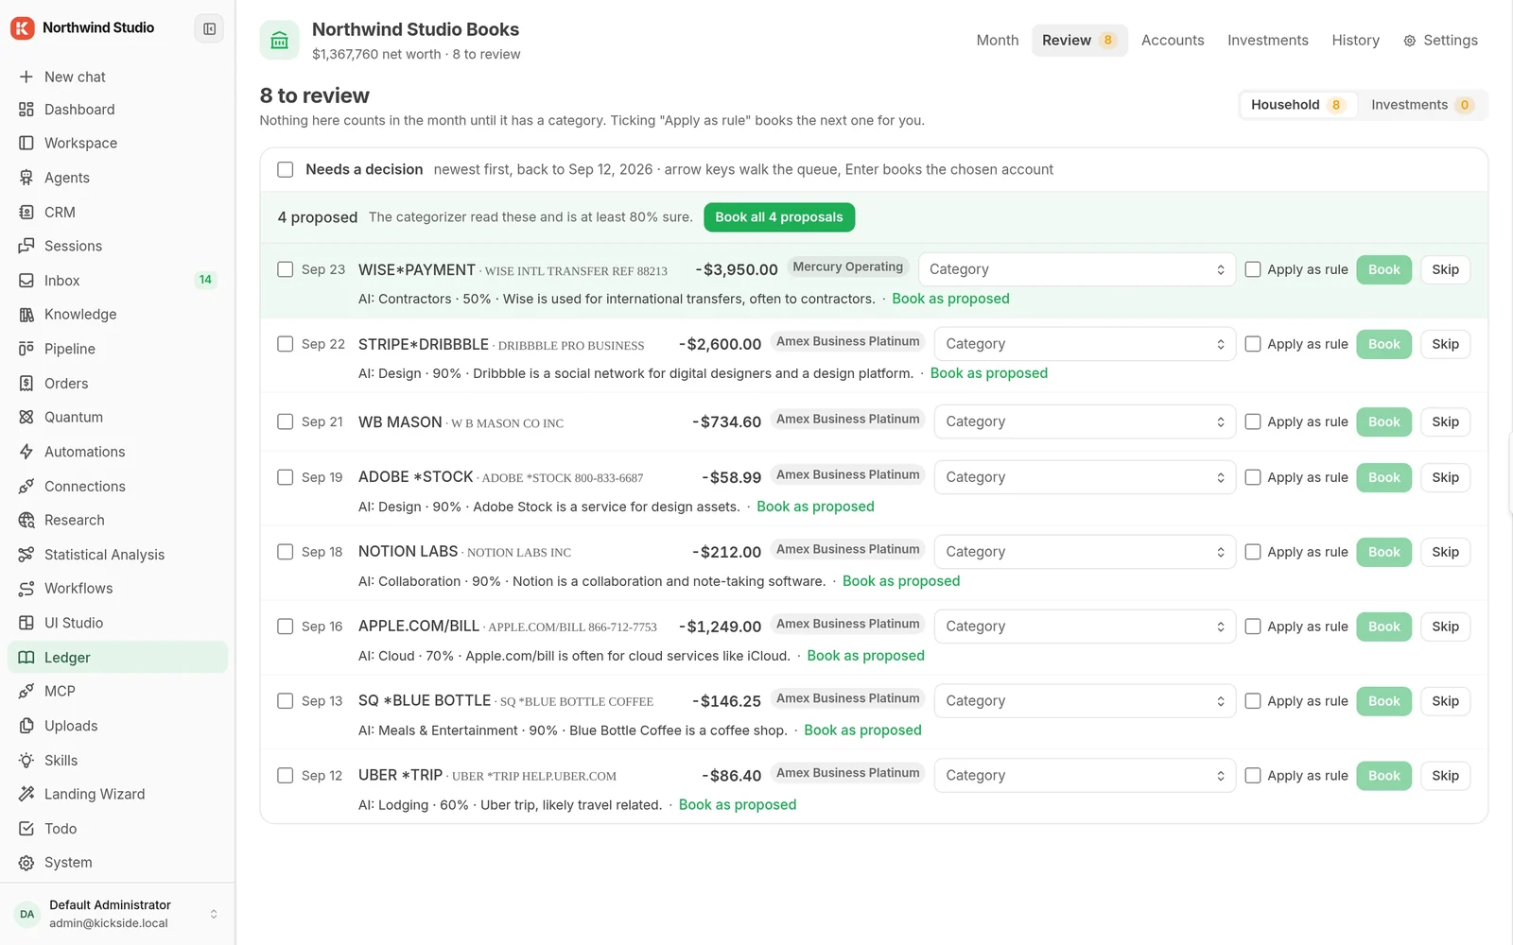Select the WB MASON row checkbox
The image size is (1513, 945).
click(285, 421)
